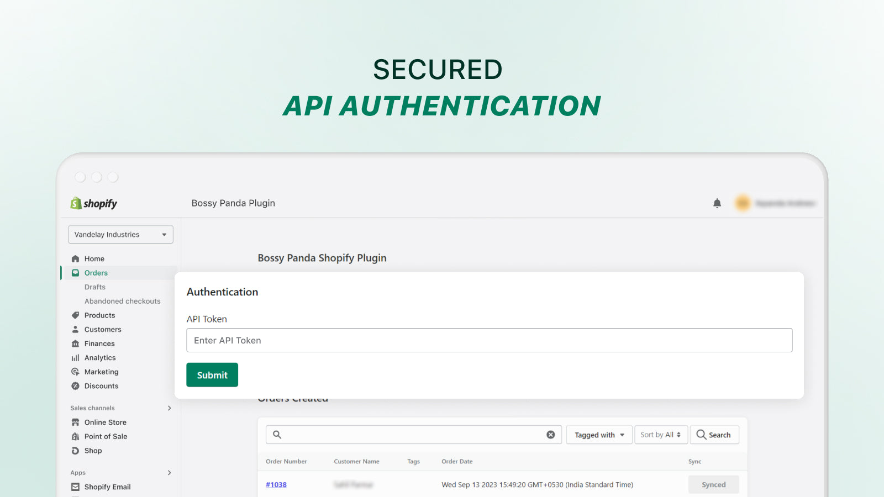Open the notifications bell

coord(717,203)
